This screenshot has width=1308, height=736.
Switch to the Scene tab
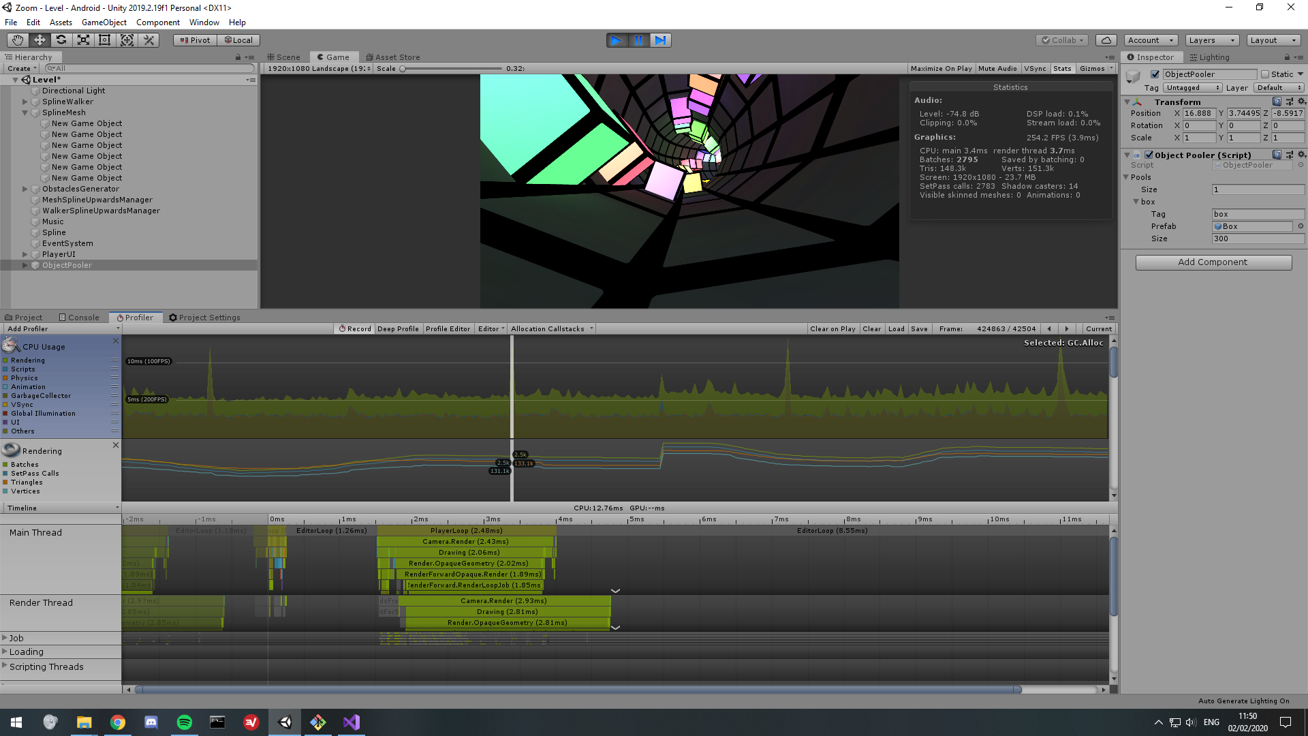[x=284, y=57]
